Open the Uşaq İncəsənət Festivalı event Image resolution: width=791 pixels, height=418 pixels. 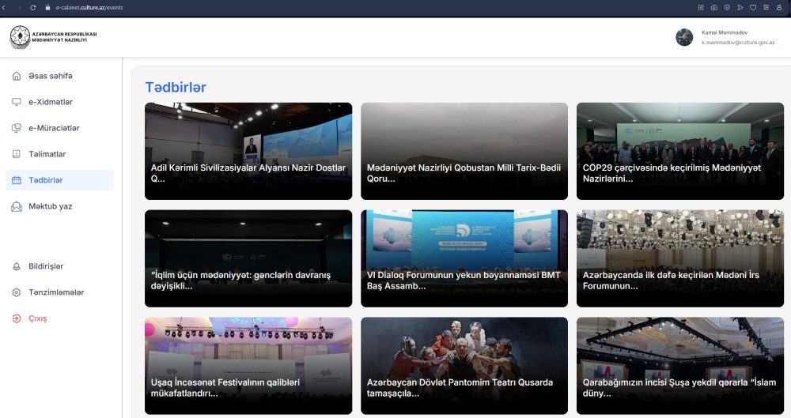[x=248, y=365]
